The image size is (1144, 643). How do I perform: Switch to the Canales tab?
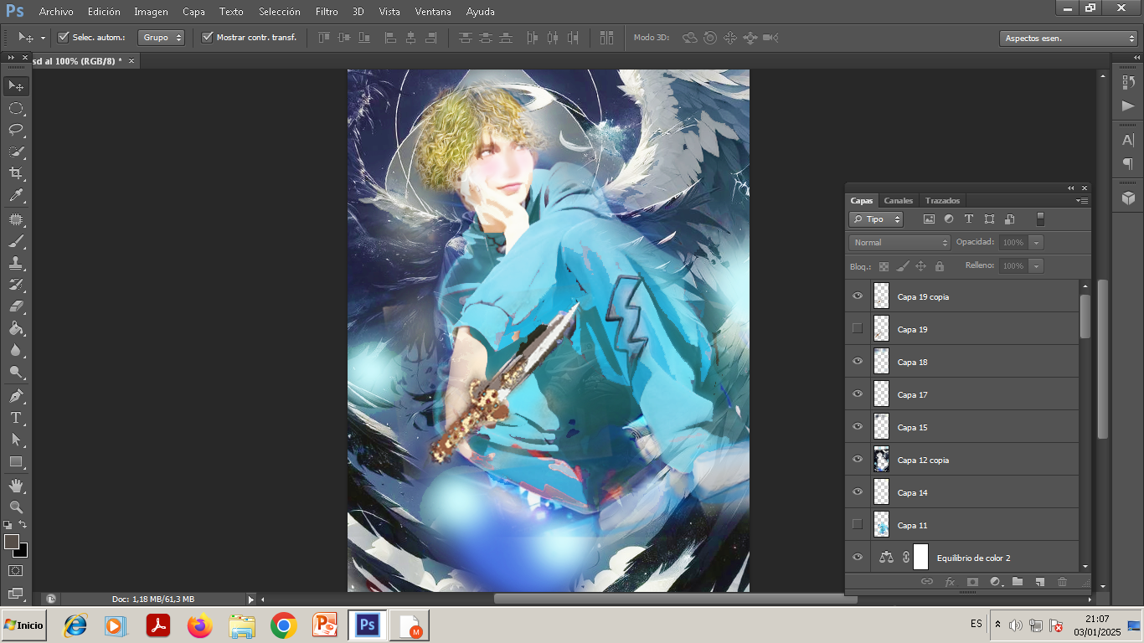click(899, 201)
